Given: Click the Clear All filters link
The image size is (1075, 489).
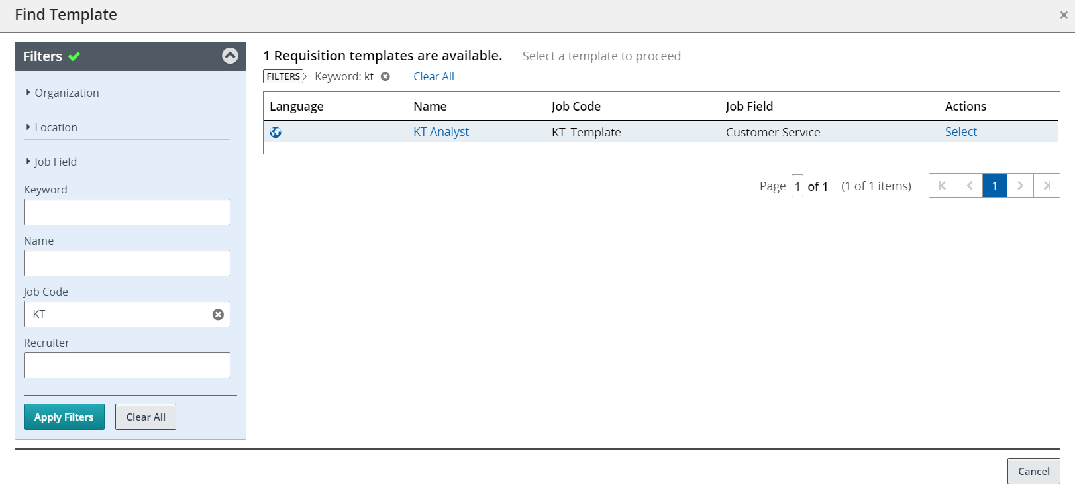Looking at the screenshot, I should tap(434, 76).
